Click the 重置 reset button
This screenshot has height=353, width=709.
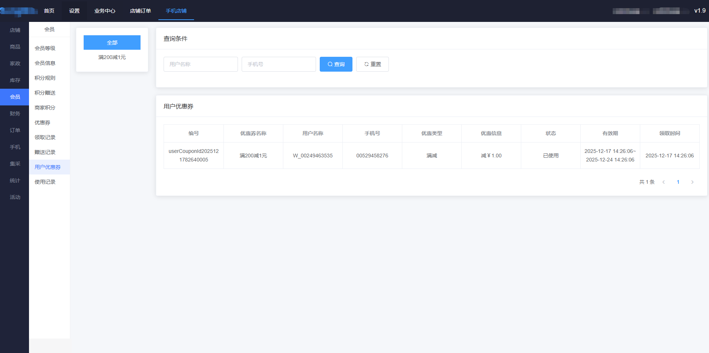pos(372,64)
